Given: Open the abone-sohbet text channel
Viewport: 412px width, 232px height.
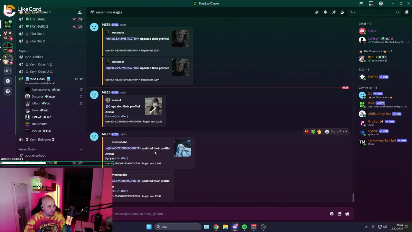Looking at the screenshot, I should [x=51, y=155].
